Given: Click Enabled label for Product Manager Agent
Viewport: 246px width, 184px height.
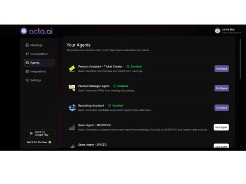Looking at the screenshot, I should point(123,86).
